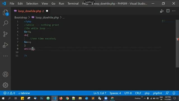The width and height of the screenshot is (179, 101).
Task: Open the Edit menu
Action: tap(20, 4)
